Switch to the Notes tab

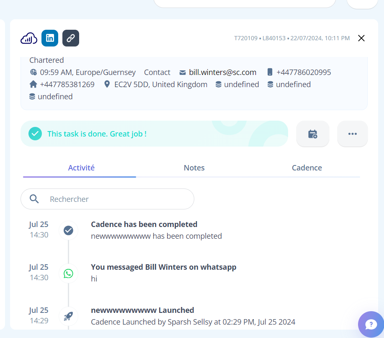click(x=194, y=168)
